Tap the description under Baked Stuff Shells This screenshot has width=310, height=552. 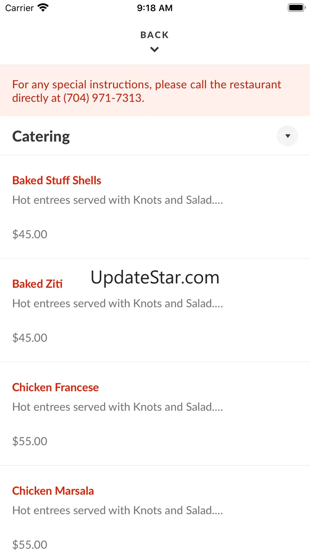click(x=118, y=200)
